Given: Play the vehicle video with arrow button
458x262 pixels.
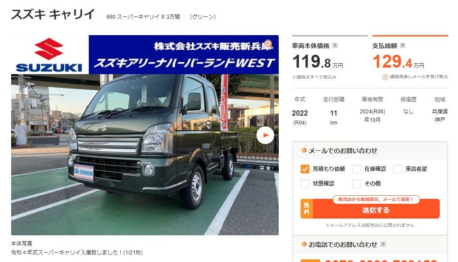Looking at the screenshot, I should point(265,135).
